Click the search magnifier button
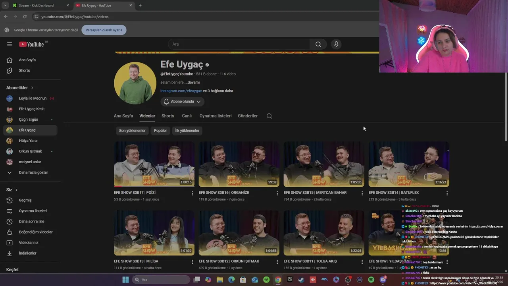The width and height of the screenshot is (508, 286). click(x=318, y=44)
